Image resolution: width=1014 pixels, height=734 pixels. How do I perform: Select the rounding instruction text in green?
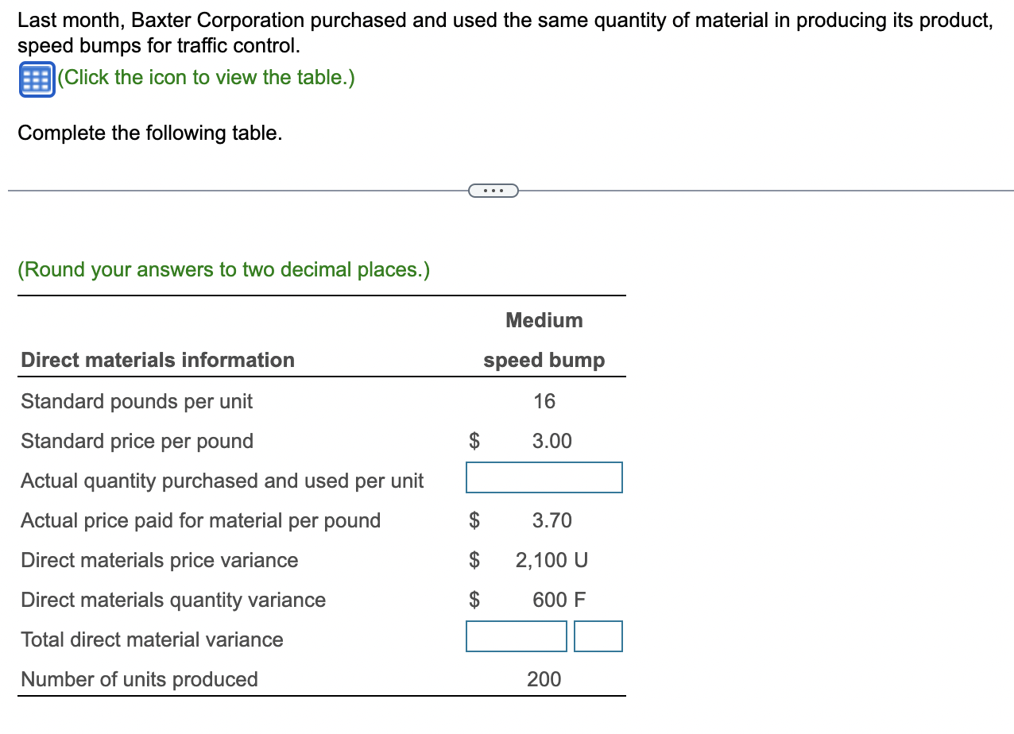pos(224,269)
